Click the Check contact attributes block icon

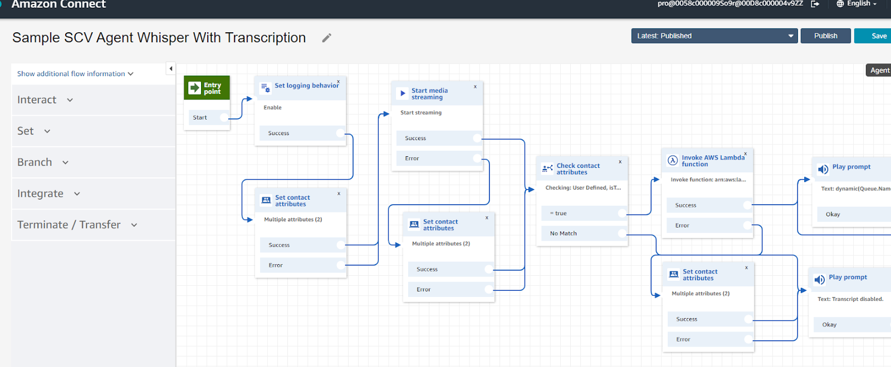pos(547,168)
